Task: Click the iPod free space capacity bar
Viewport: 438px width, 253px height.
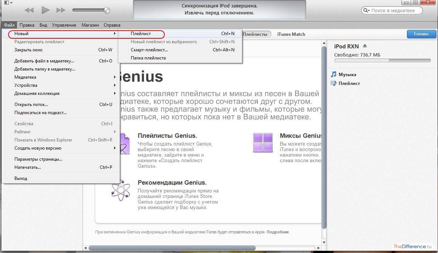Action: click(382, 60)
